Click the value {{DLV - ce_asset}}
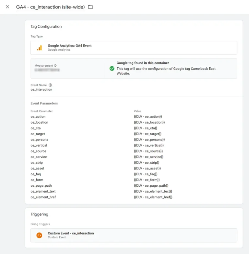 147,168
